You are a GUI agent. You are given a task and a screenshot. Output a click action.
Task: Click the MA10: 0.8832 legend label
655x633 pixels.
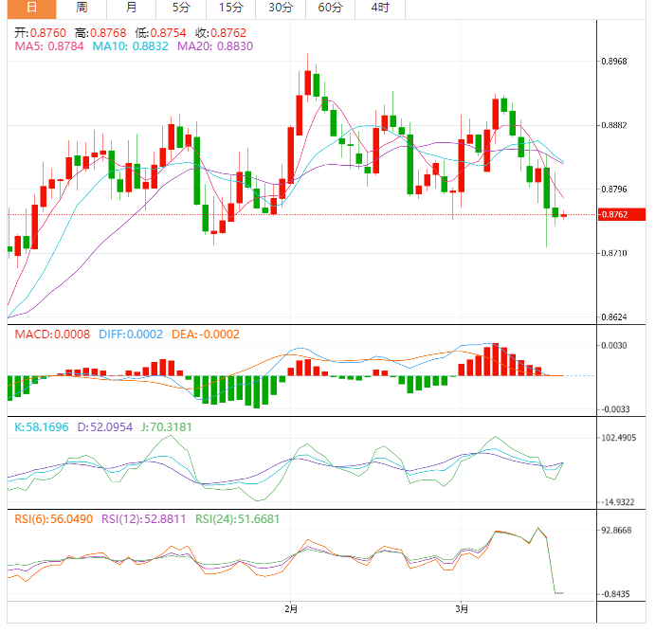point(130,45)
